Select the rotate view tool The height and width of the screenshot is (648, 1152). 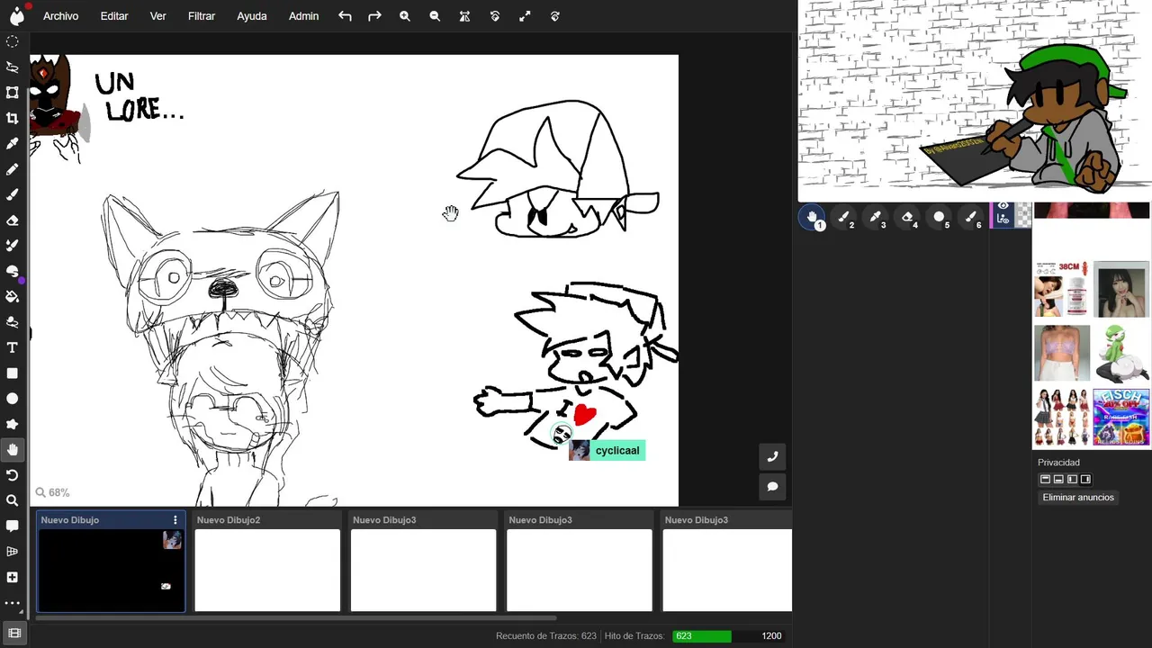click(13, 475)
